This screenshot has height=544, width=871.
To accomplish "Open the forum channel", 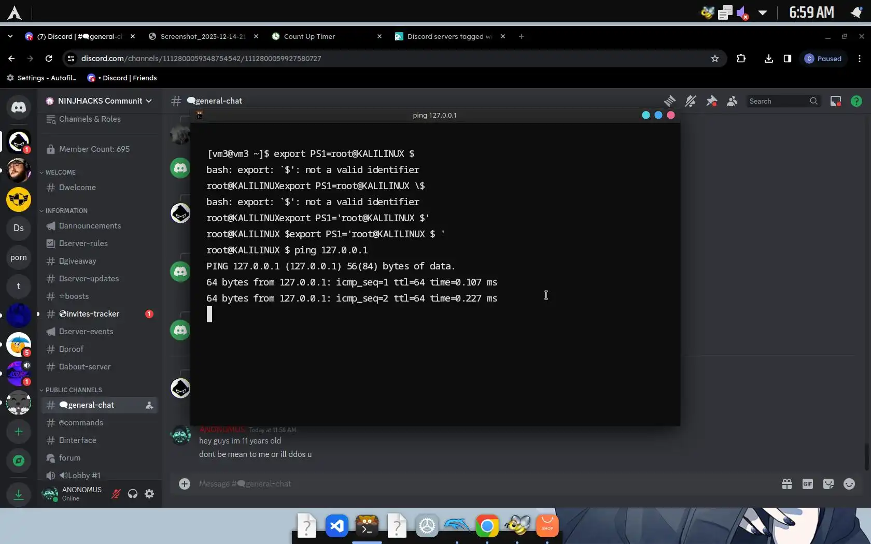I will [x=100, y=458].
